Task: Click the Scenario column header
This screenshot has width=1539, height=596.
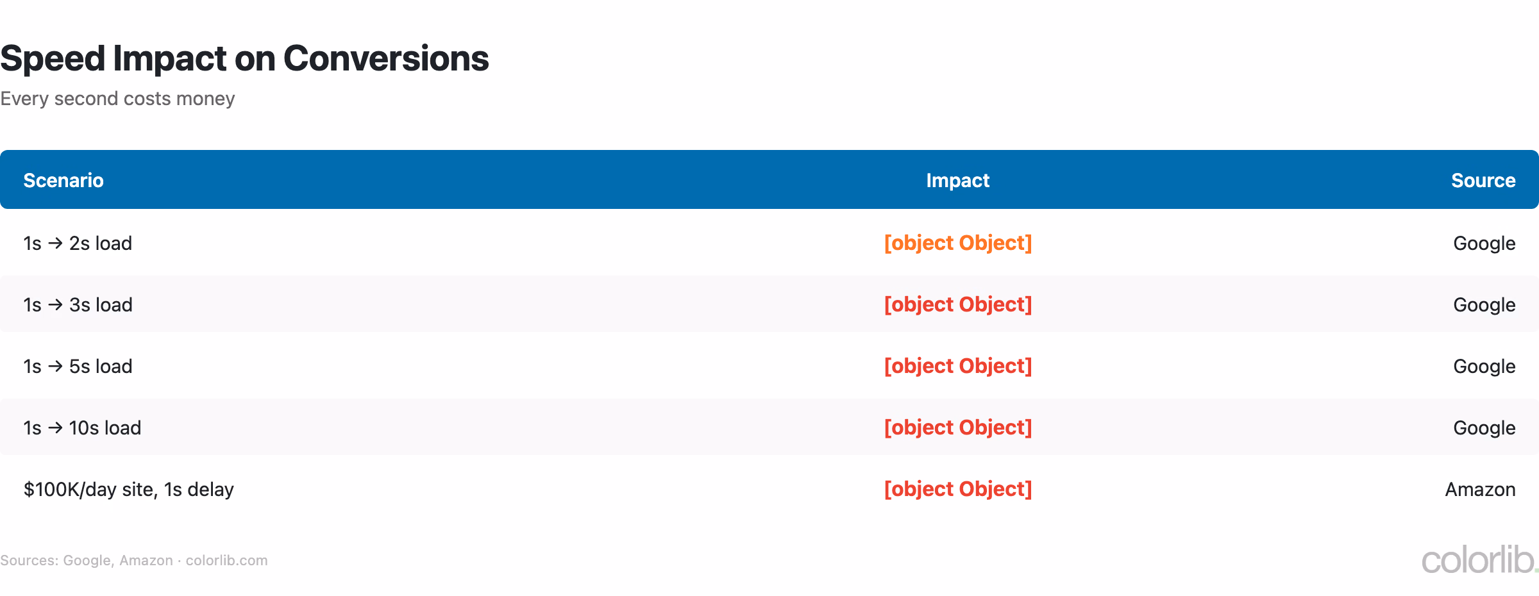Action: [x=63, y=180]
